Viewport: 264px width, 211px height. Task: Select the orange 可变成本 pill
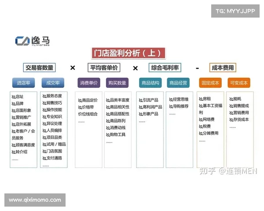(x=239, y=83)
